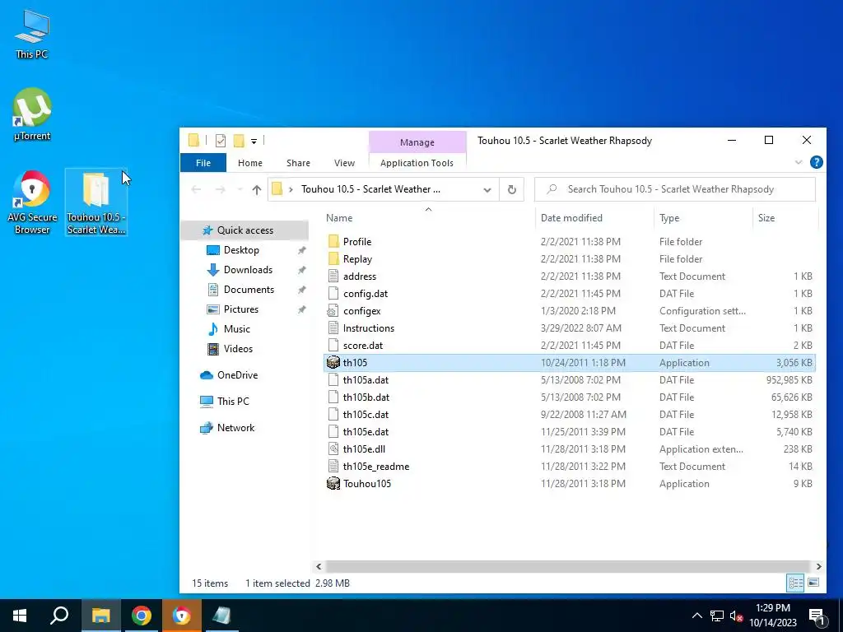
Task: Click the horizontal scrollbar in the file list
Action: click(x=568, y=566)
